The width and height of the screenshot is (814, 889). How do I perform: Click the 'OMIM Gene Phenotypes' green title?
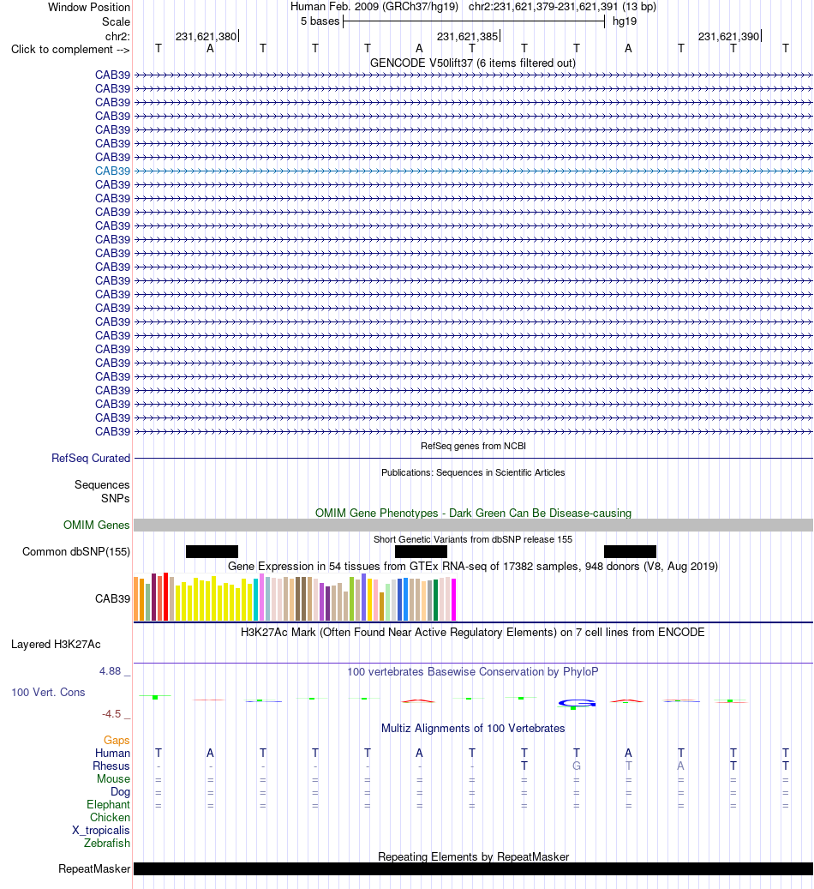pyautogui.click(x=473, y=514)
